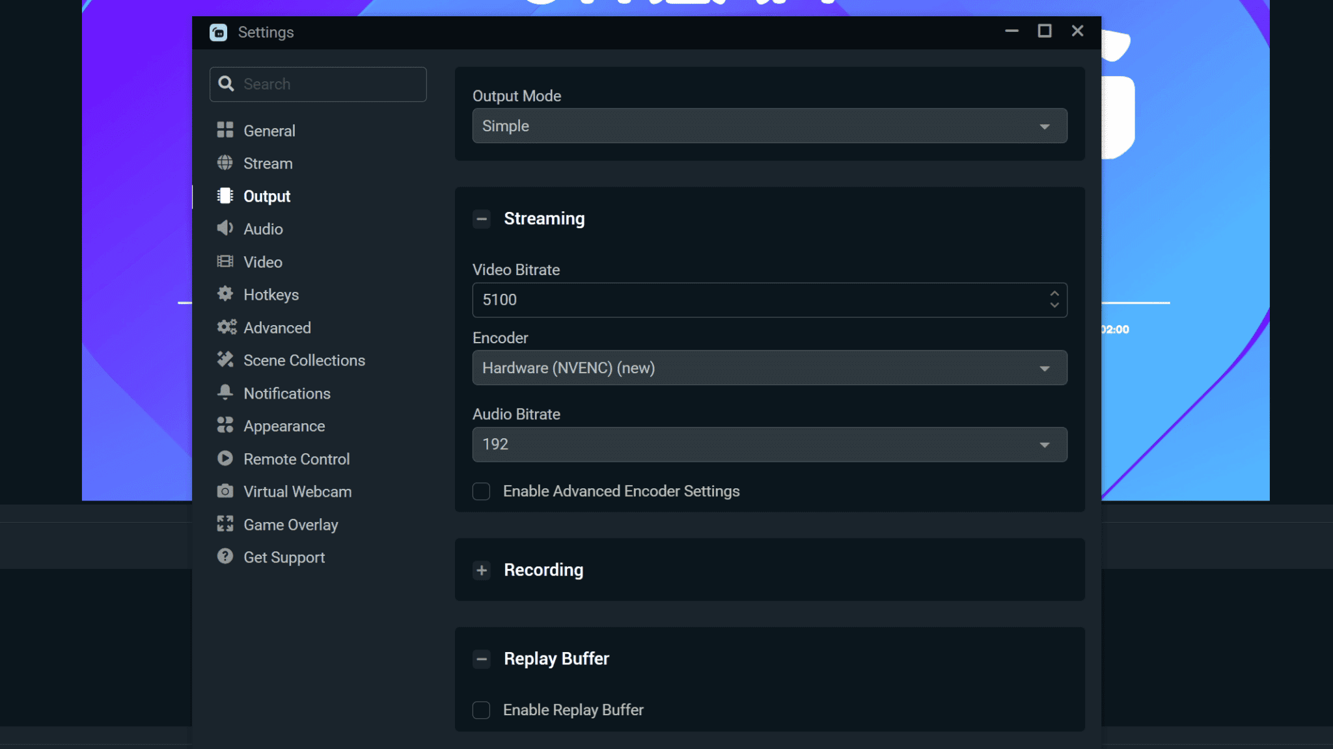The width and height of the screenshot is (1333, 749).
Task: Click the Virtual Webcam camera icon
Action: point(225,491)
